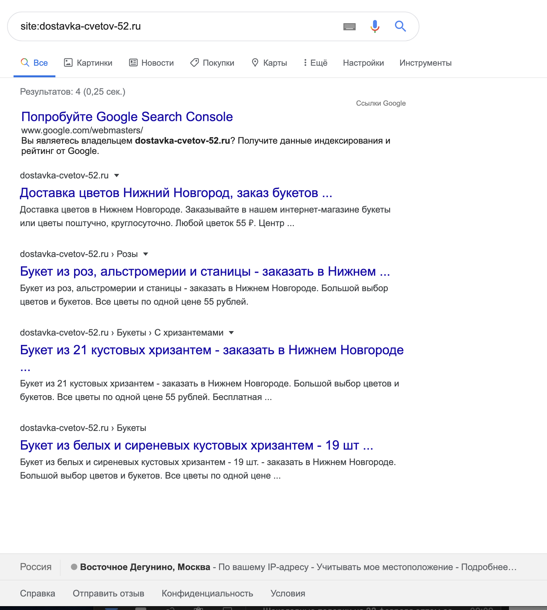Click the Картинки tab image icon
Viewport: 547px width, 610px height.
pos(68,62)
